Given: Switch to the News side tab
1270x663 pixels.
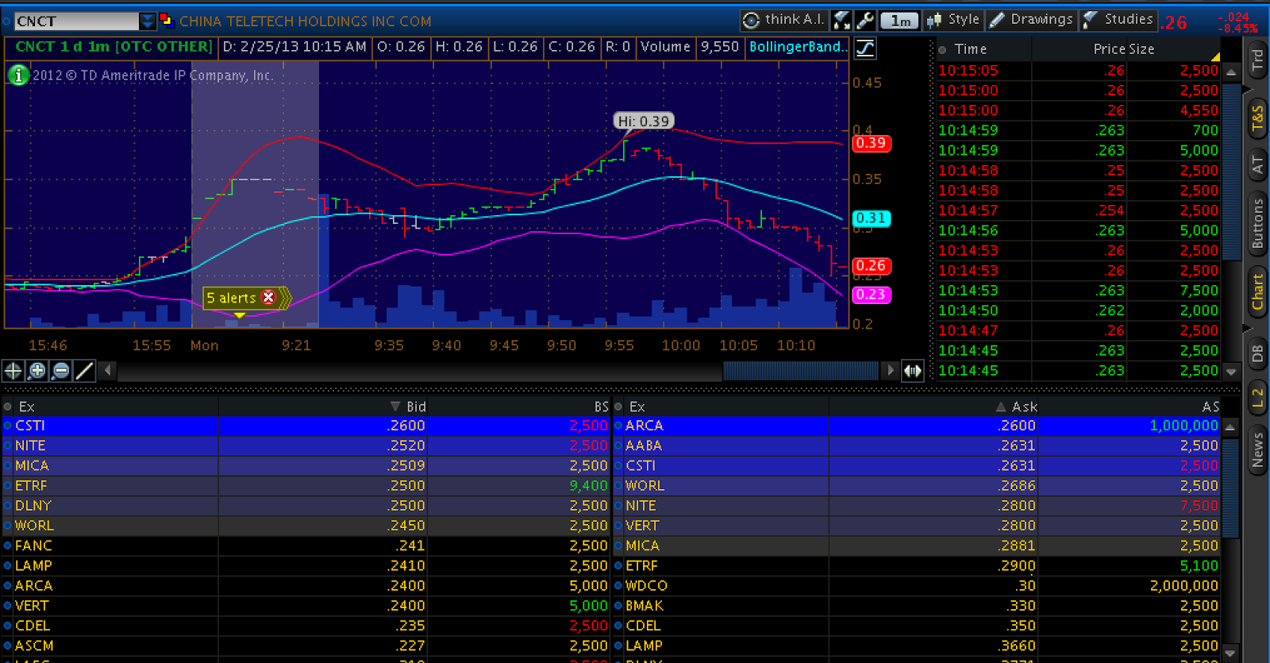Looking at the screenshot, I should click(1257, 449).
